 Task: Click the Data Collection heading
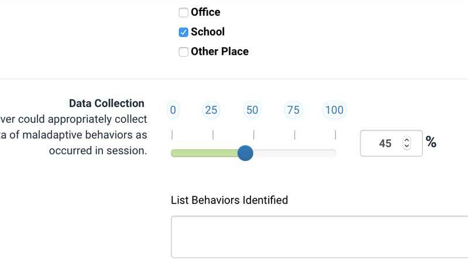click(x=106, y=103)
